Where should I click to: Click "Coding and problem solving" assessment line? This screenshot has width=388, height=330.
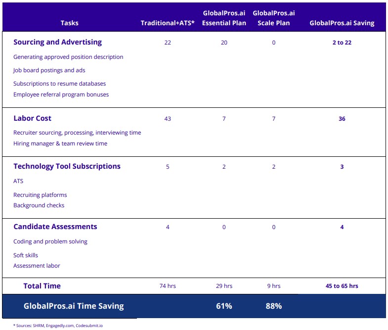click(x=50, y=241)
